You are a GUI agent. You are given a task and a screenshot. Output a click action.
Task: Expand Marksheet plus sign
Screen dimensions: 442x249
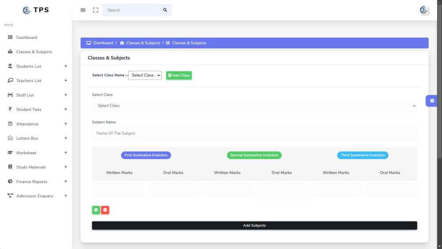(66, 153)
